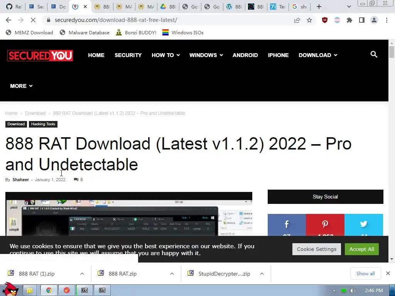Switch to the Google search tab
This screenshot has height=296, width=395.
(300, 7)
